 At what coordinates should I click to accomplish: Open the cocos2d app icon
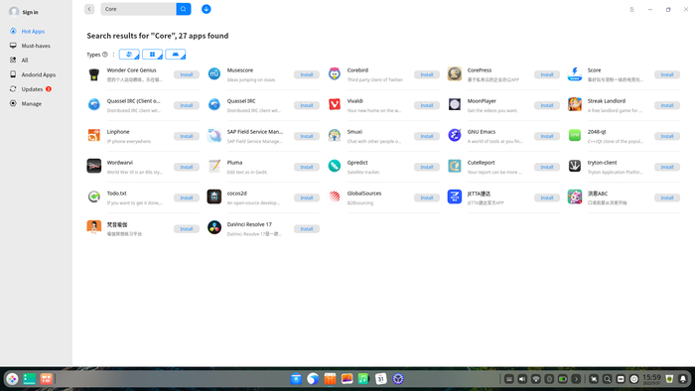pos(214,196)
